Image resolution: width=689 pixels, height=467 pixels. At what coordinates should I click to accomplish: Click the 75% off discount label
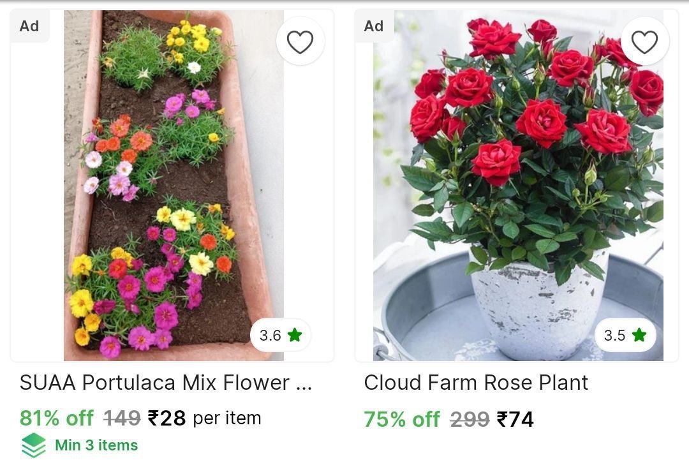(401, 419)
